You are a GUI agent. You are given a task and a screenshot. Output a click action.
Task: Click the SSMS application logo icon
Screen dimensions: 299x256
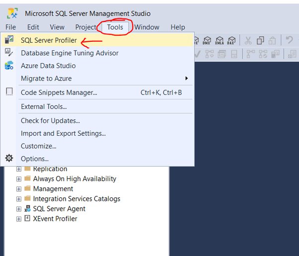(x=12, y=13)
